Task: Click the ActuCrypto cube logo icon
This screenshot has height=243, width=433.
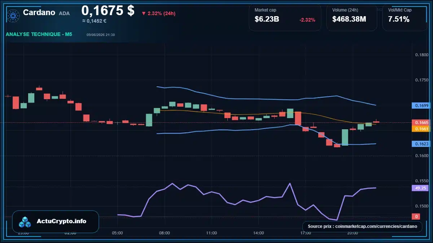Action: click(25, 222)
